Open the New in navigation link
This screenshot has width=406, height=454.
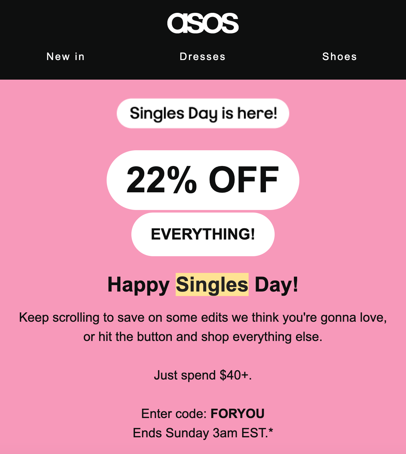(x=66, y=57)
